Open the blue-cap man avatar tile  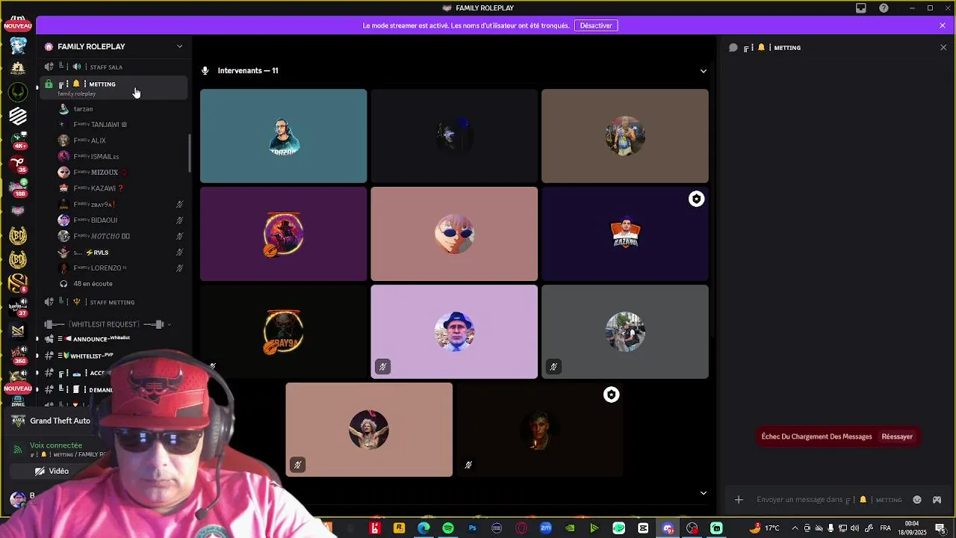454,332
